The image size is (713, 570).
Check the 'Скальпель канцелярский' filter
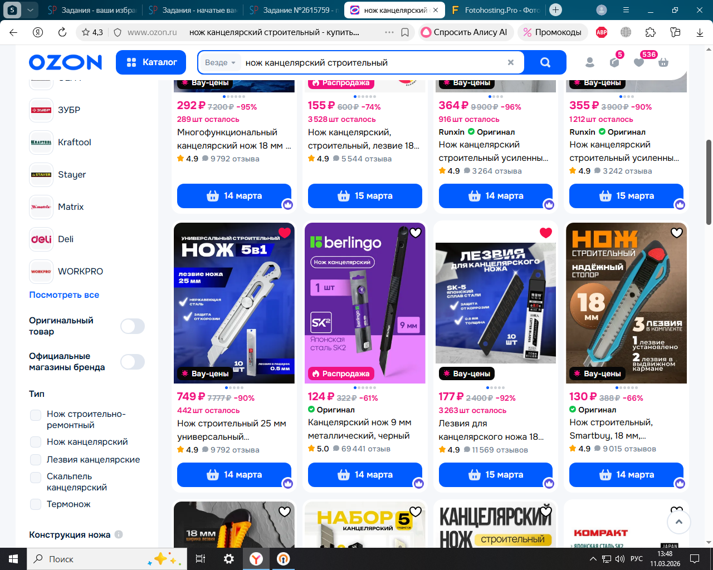point(36,478)
